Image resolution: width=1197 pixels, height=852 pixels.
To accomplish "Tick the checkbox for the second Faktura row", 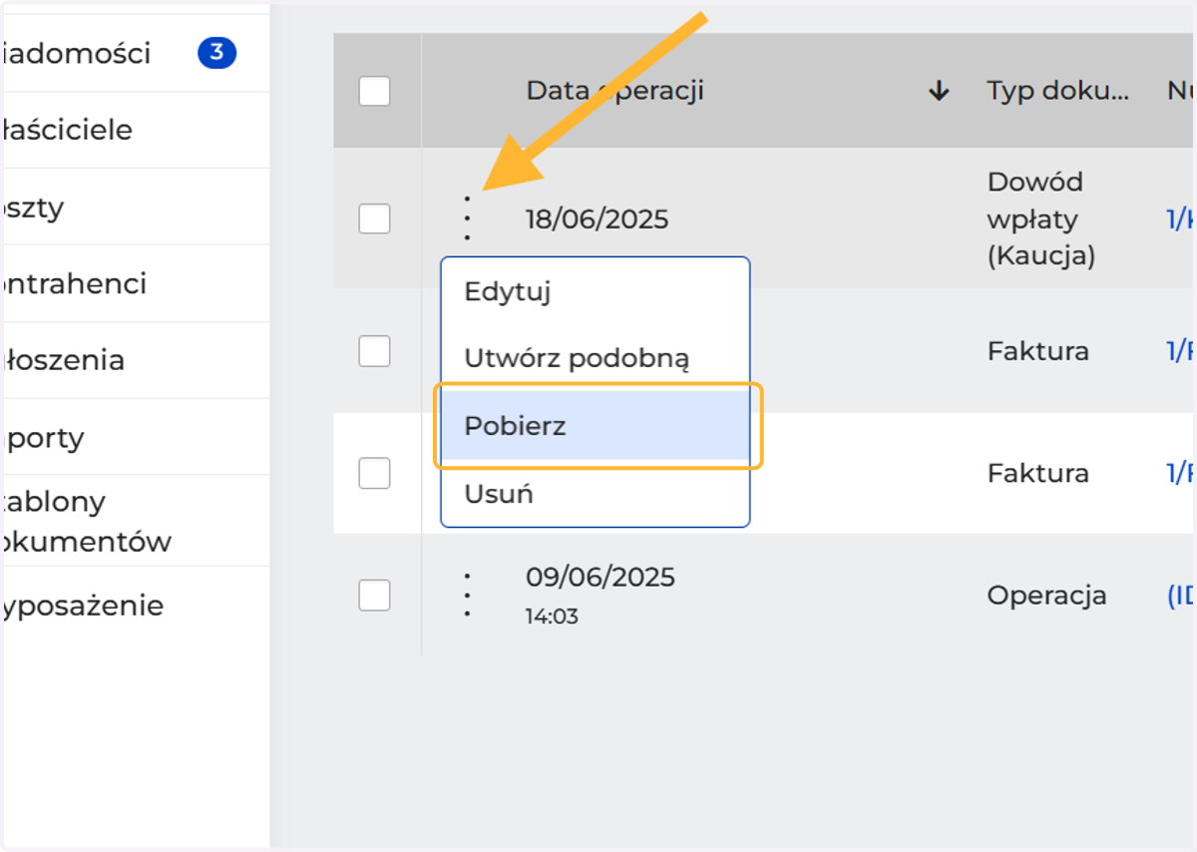I will pos(374,473).
